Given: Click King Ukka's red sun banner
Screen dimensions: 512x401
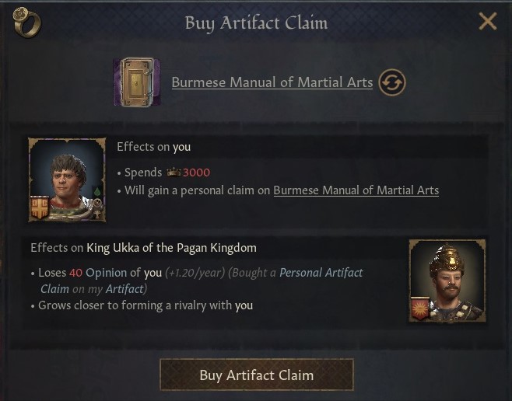Looking at the screenshot, I should pyautogui.click(x=421, y=309).
